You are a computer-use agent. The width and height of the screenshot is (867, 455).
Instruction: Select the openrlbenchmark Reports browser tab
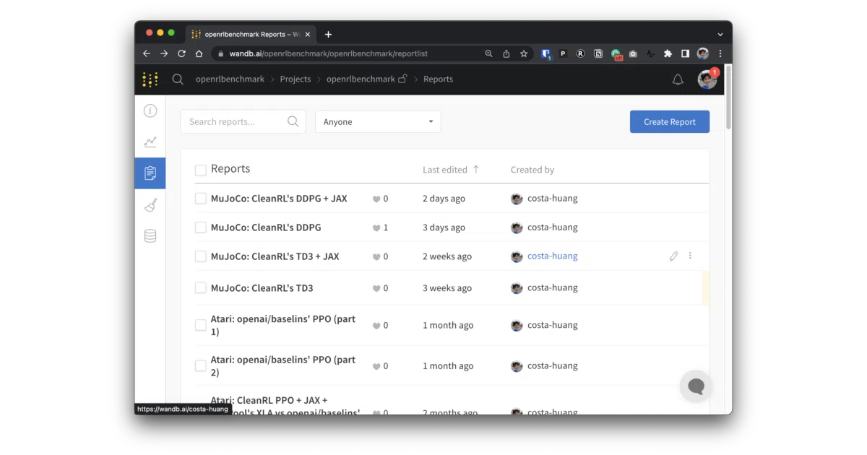click(x=250, y=34)
